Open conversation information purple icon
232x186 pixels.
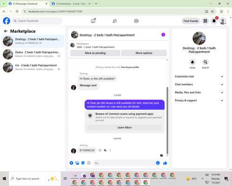point(163,35)
